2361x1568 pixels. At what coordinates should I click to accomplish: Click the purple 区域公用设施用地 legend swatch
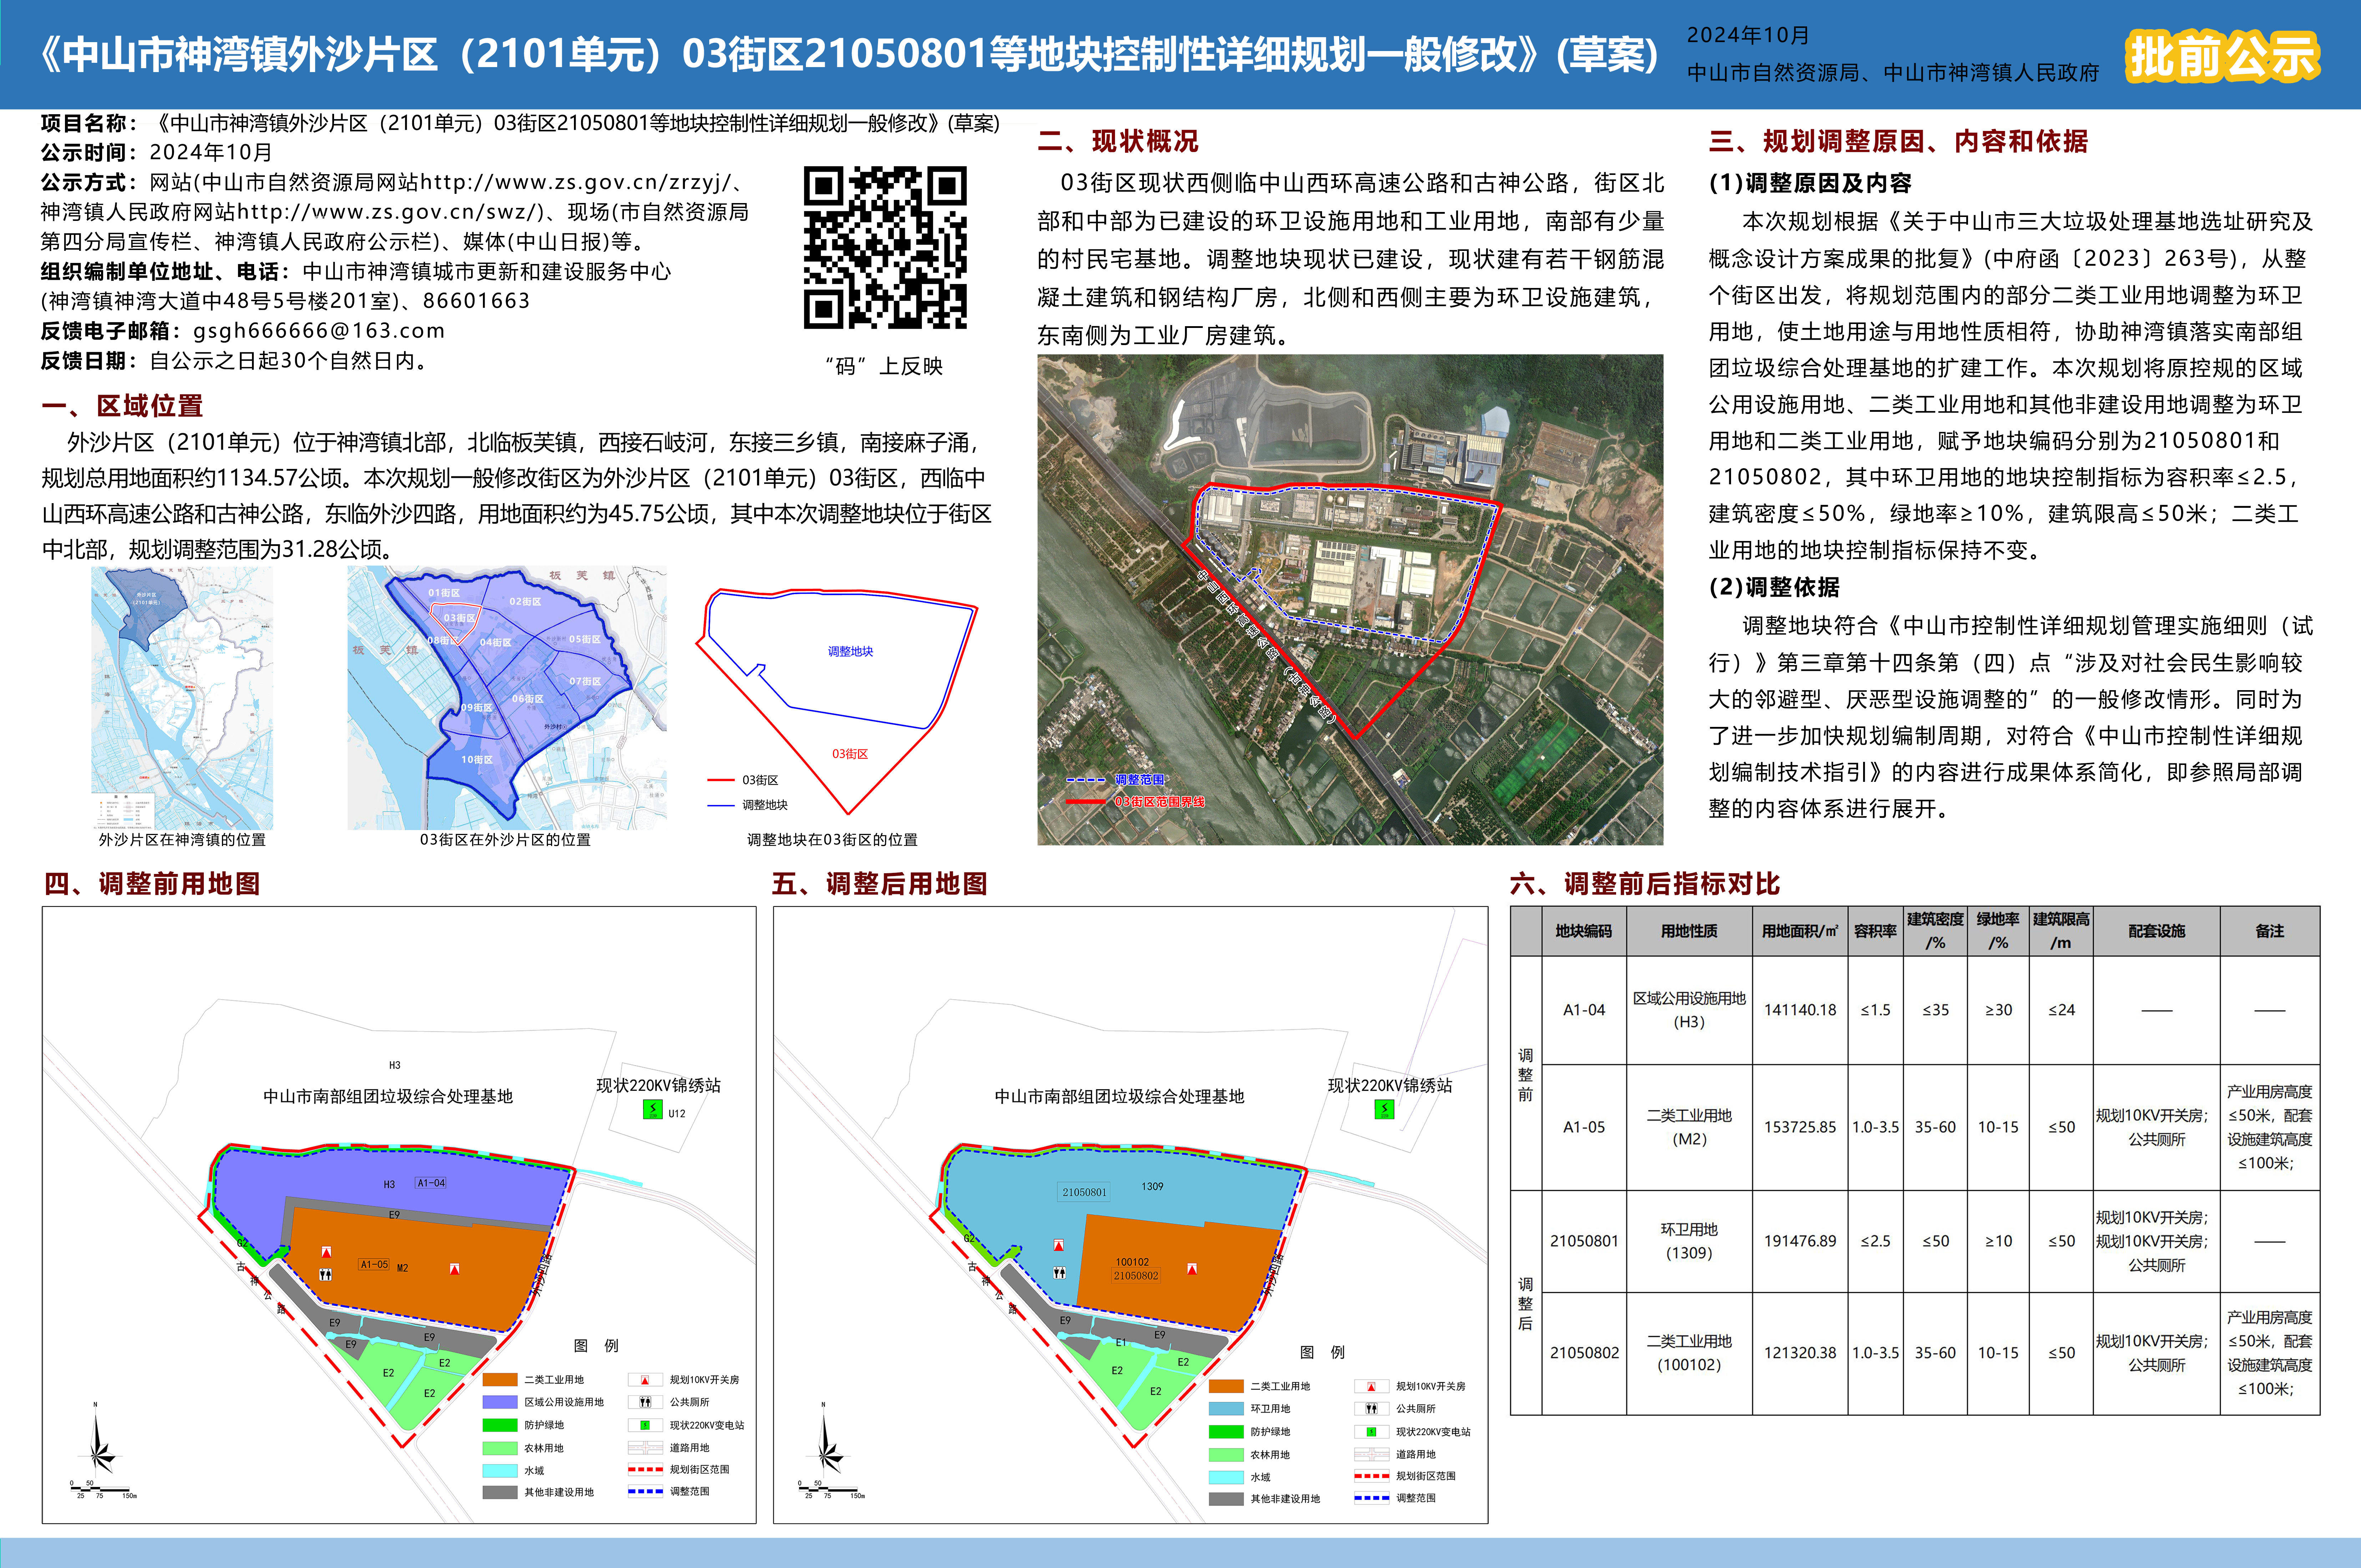pos(500,1402)
